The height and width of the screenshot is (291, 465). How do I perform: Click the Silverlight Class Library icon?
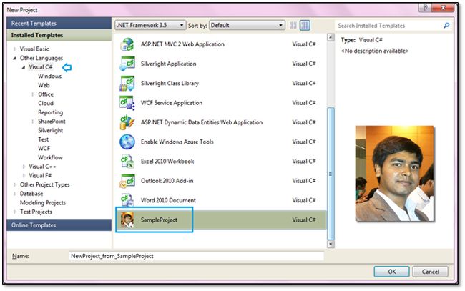[x=127, y=83]
